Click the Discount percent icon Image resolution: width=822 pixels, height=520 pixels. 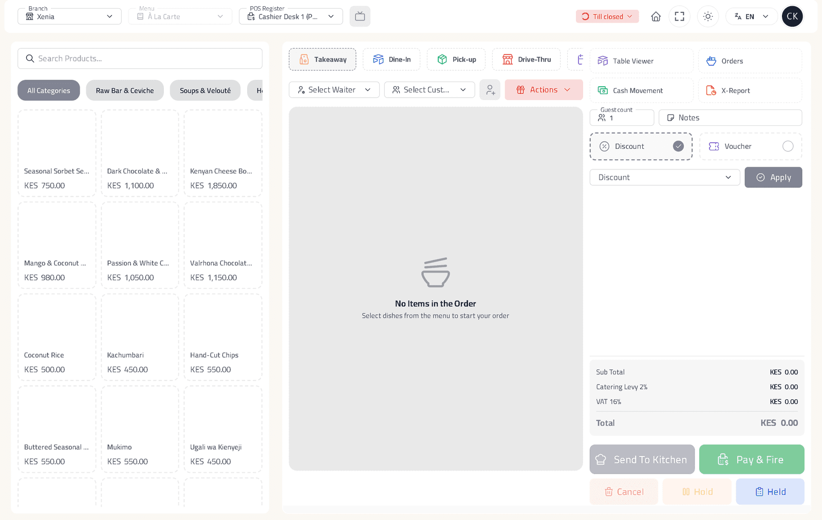coord(605,146)
